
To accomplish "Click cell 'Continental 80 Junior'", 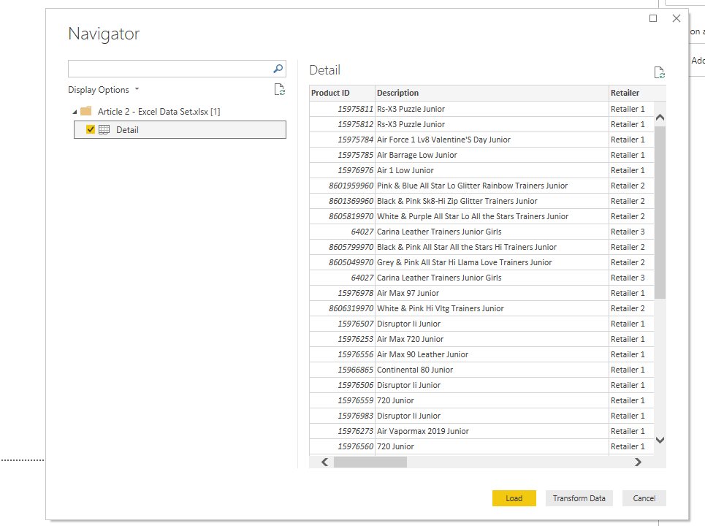I will click(492, 370).
